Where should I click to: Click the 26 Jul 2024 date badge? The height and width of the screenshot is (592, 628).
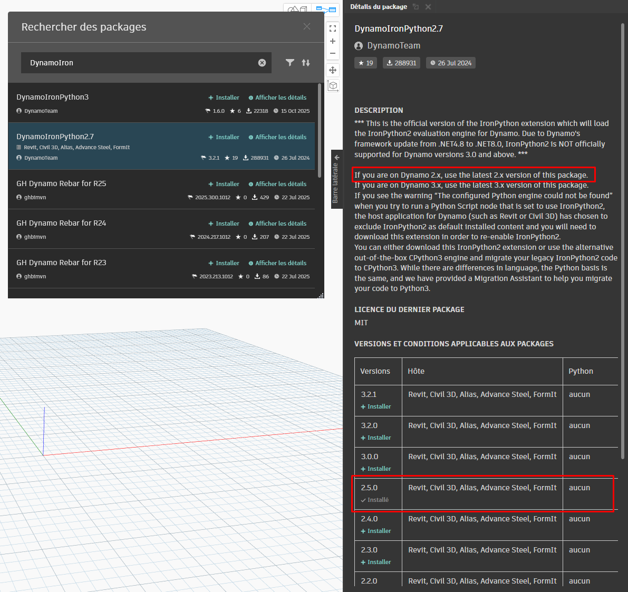pyautogui.click(x=451, y=63)
